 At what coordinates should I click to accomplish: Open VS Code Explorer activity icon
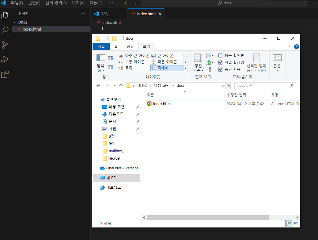coord(5,16)
